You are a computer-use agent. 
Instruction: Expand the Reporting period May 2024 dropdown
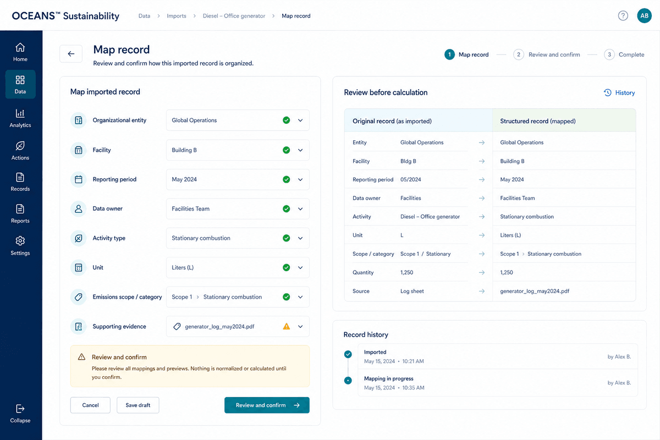[x=300, y=179]
